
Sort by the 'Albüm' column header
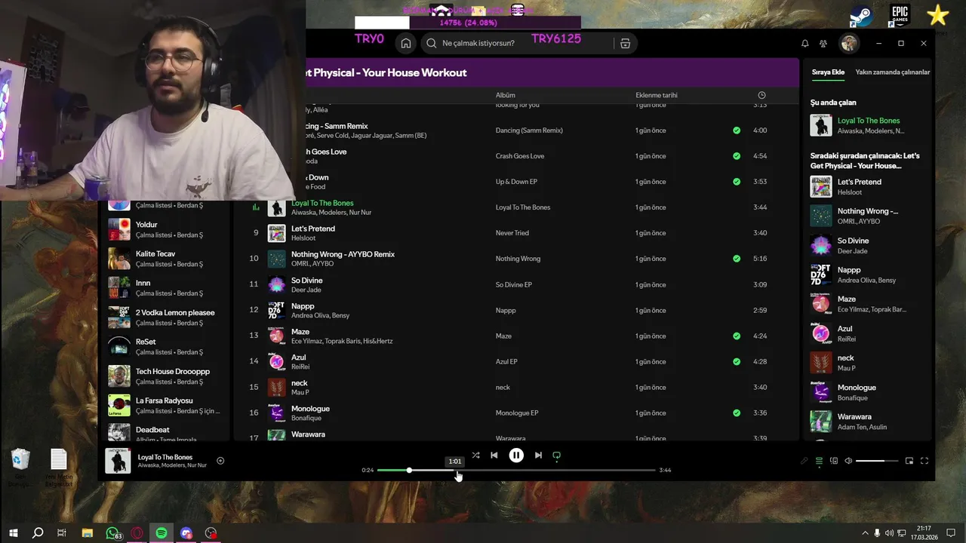pos(505,95)
